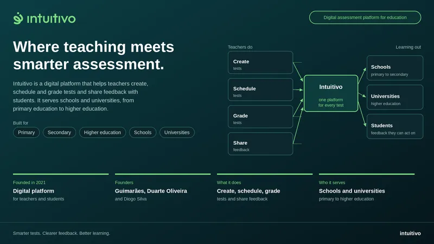Select the Create tests card
This screenshot has width=434, height=244.
260,62
